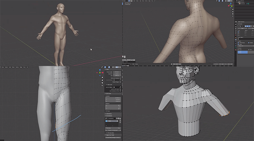Click Encode Mesh Widget to Python button

tap(113, 138)
